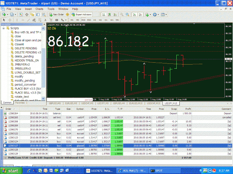Draw a horizontal line tool
Viewport: 233px width, 174px height.
(23, 20)
